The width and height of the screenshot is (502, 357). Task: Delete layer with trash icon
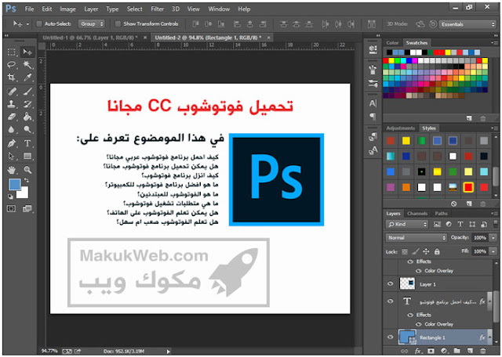click(x=483, y=351)
